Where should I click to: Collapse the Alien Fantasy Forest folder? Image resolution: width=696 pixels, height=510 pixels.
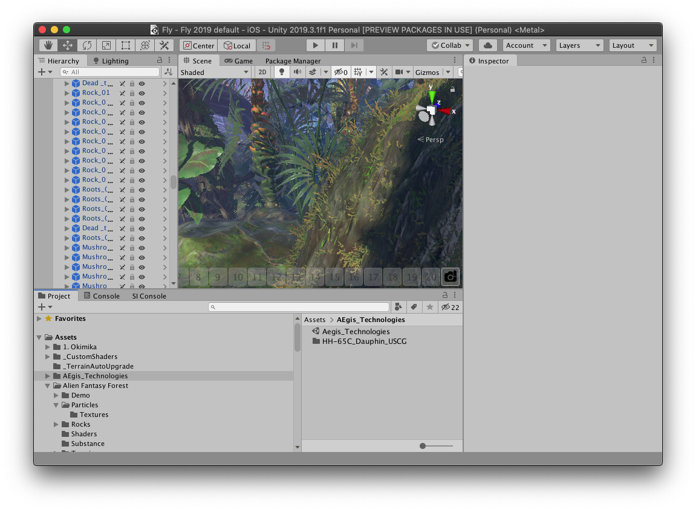pos(47,386)
